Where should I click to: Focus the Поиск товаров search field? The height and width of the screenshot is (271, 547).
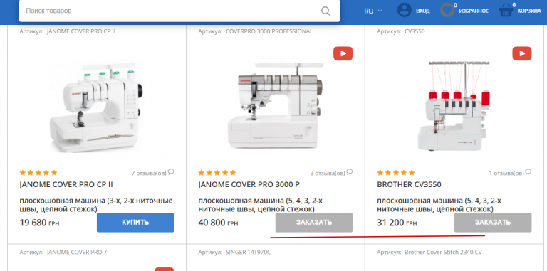pyautogui.click(x=179, y=11)
